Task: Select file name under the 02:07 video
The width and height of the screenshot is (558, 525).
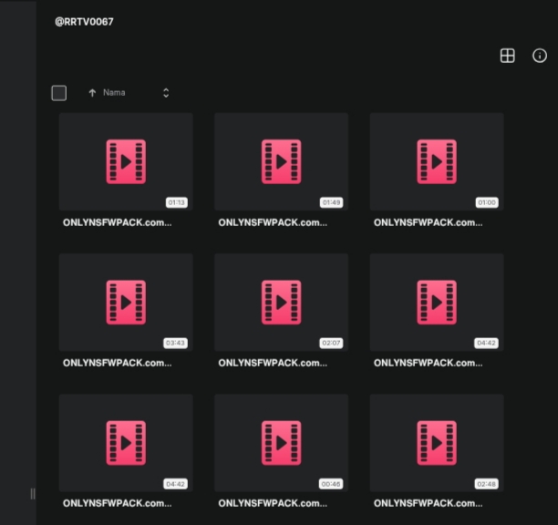Action: (273, 363)
